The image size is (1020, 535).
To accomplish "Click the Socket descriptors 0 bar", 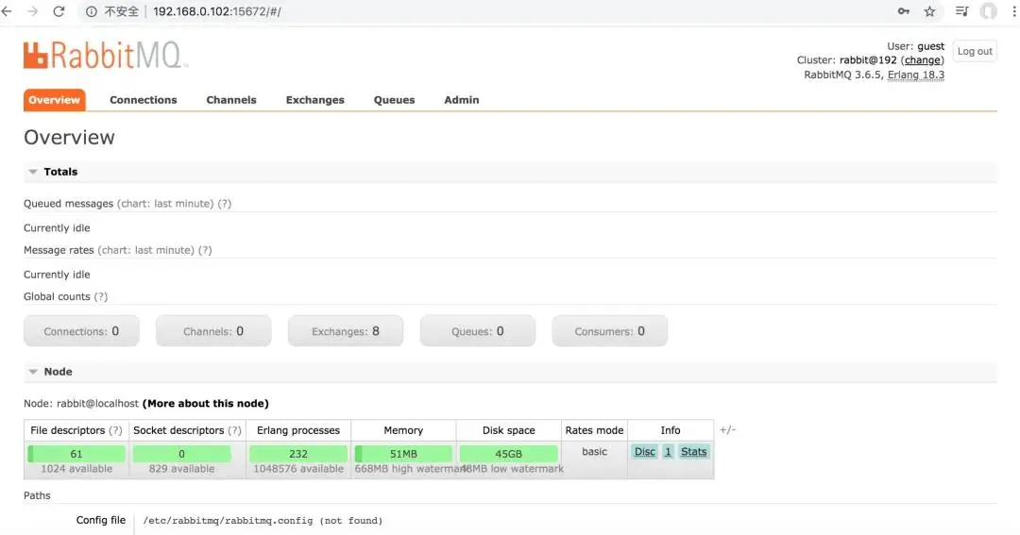I will (181, 454).
